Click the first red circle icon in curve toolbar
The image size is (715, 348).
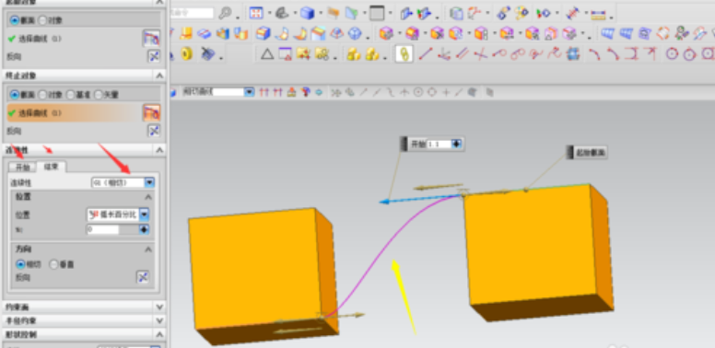pos(672,53)
